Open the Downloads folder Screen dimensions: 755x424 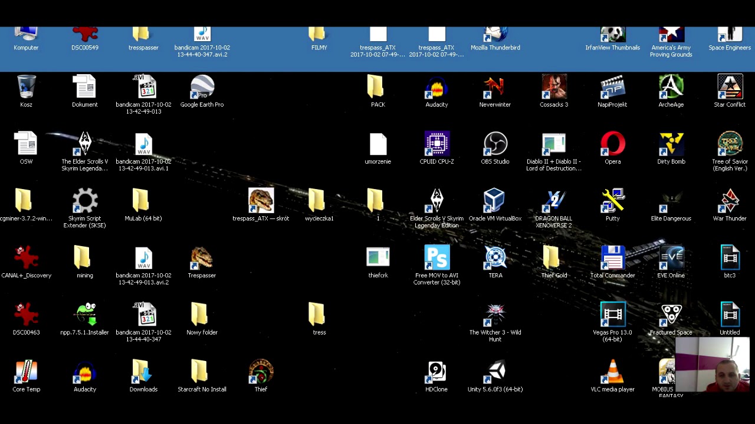coord(143,376)
